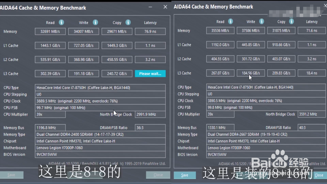The image size is (327, 184).
Task: Click left window BIOS Version 9VCN15WW field
Action: click(100, 154)
